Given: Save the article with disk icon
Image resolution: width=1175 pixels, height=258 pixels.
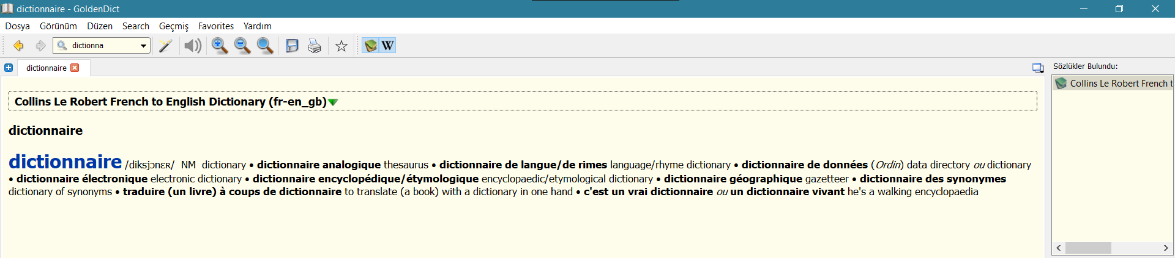Looking at the screenshot, I should [292, 46].
